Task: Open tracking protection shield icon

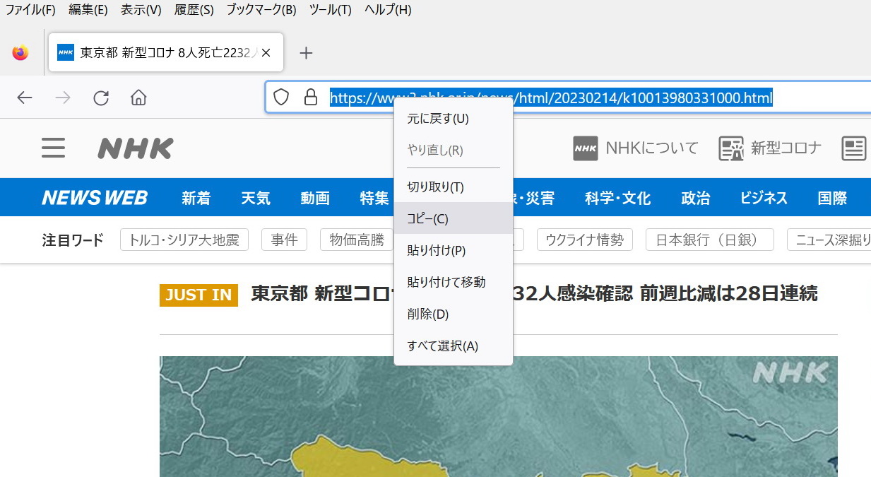Action: pyautogui.click(x=281, y=98)
